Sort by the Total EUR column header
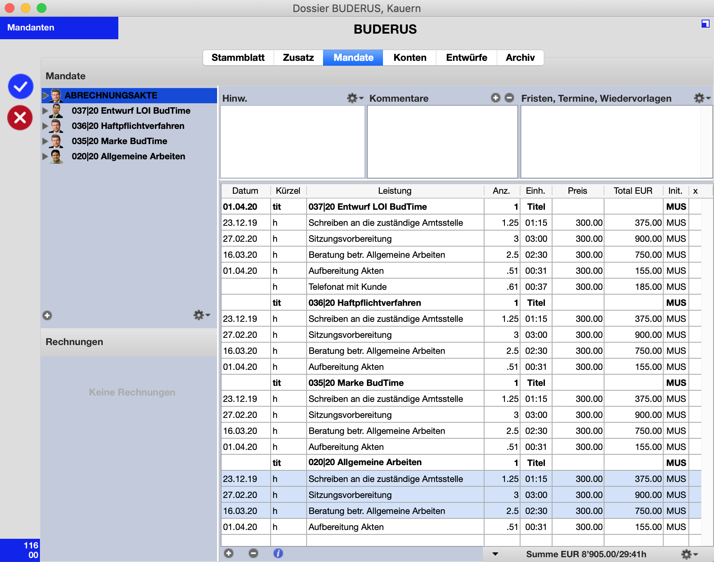Viewport: 714px width, 562px height. click(633, 191)
